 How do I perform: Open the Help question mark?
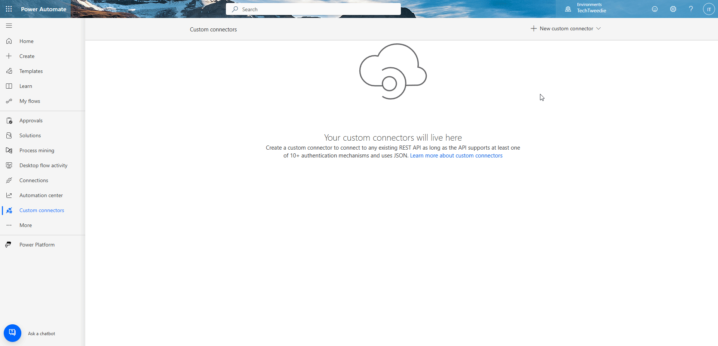click(x=691, y=9)
